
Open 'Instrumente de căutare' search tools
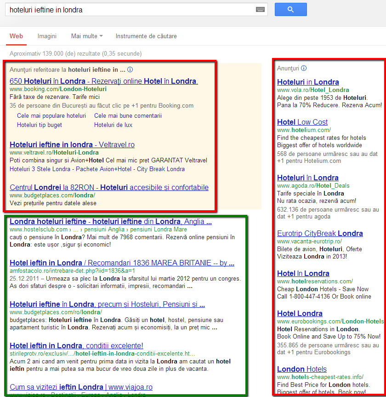(146, 36)
